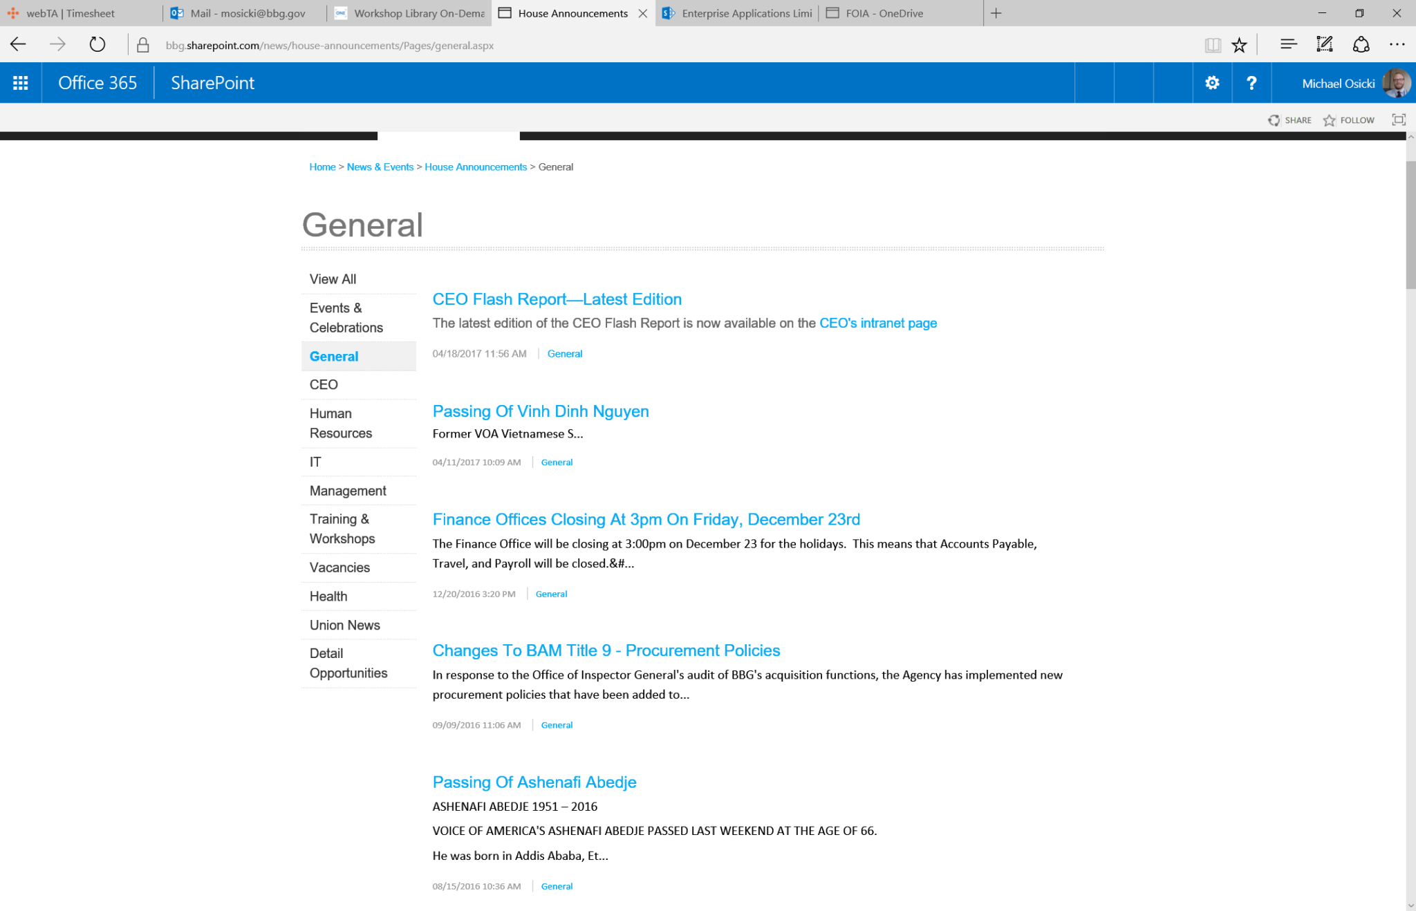Image resolution: width=1416 pixels, height=911 pixels.
Task: Open the Edge Hub icon
Action: [1288, 46]
